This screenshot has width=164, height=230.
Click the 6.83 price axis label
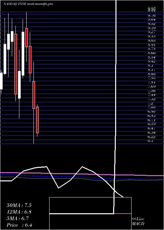point(152,116)
